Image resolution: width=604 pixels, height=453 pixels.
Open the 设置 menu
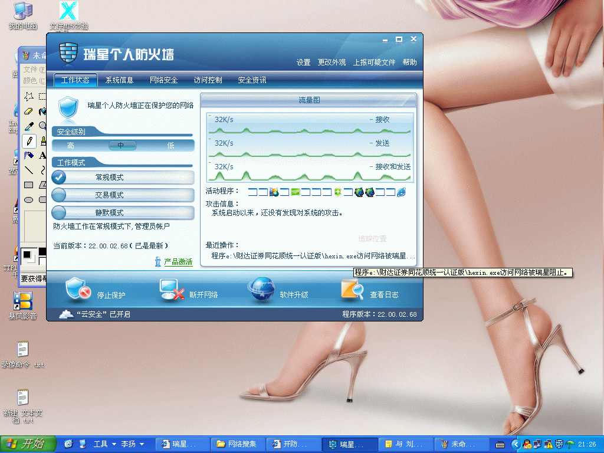303,63
